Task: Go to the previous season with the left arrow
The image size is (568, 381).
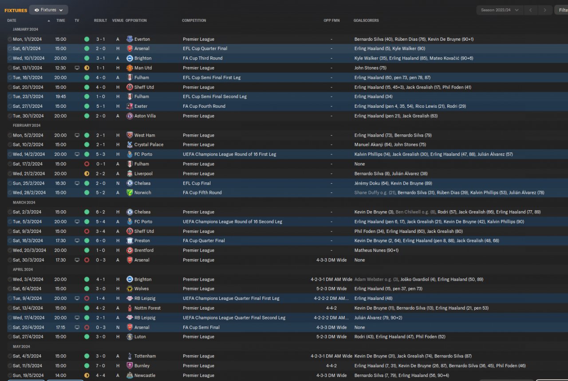Action: point(531,10)
